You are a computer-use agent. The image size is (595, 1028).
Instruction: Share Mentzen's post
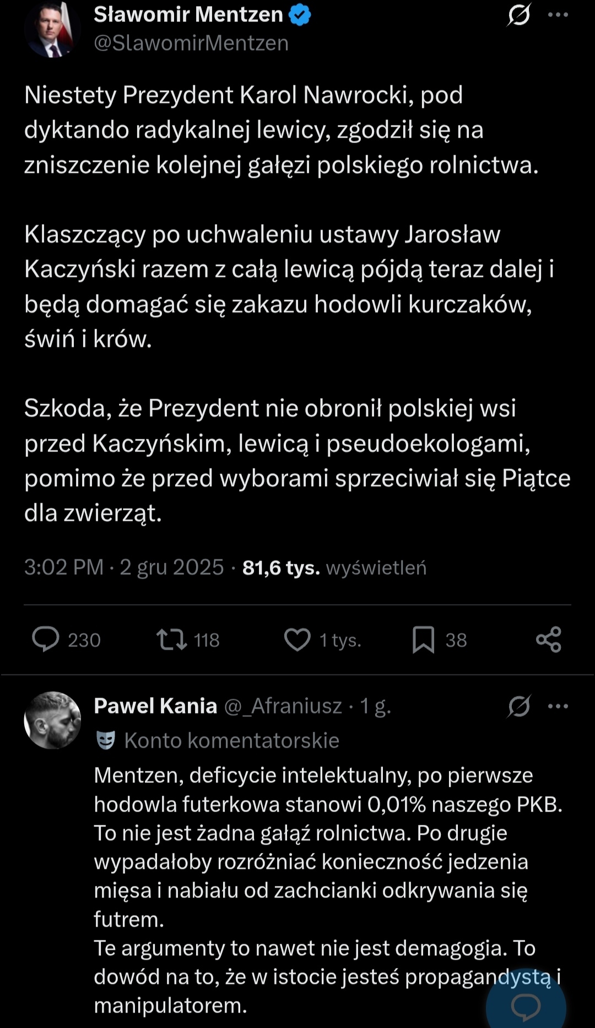(548, 639)
